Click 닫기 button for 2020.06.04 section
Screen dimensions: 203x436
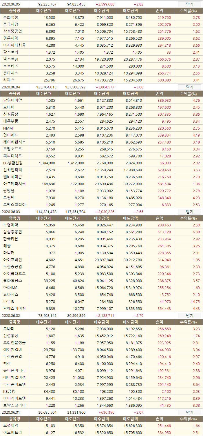pyautogui.click(x=189, y=87)
